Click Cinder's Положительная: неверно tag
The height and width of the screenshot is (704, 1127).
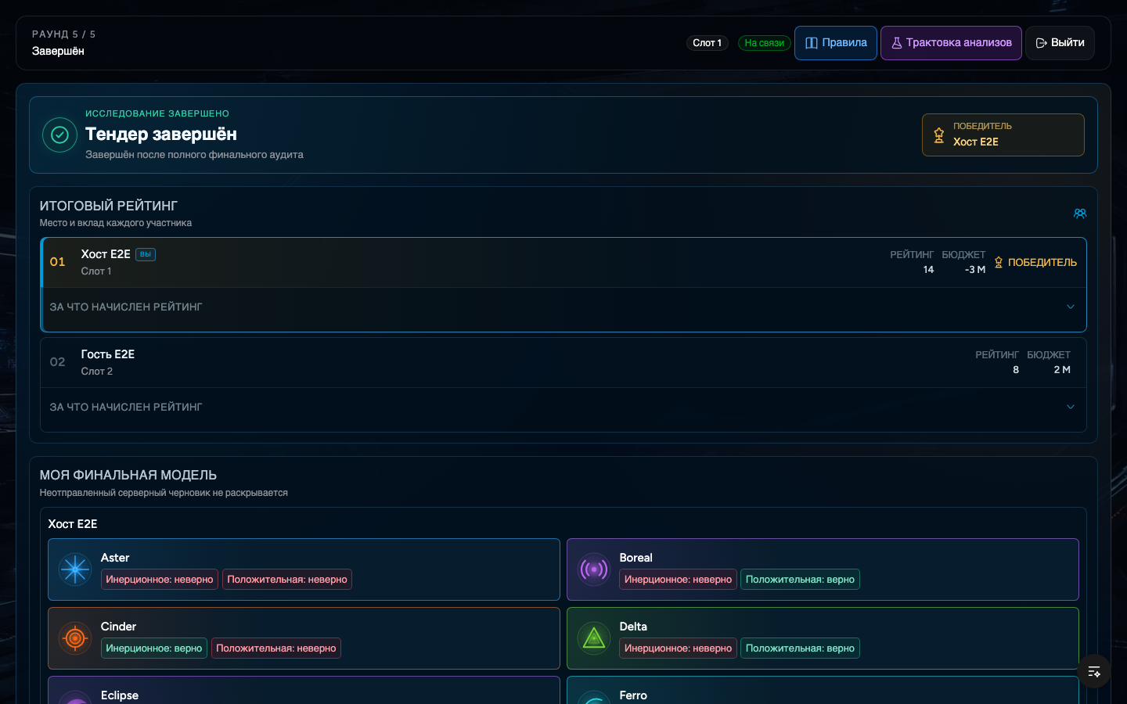(276, 648)
